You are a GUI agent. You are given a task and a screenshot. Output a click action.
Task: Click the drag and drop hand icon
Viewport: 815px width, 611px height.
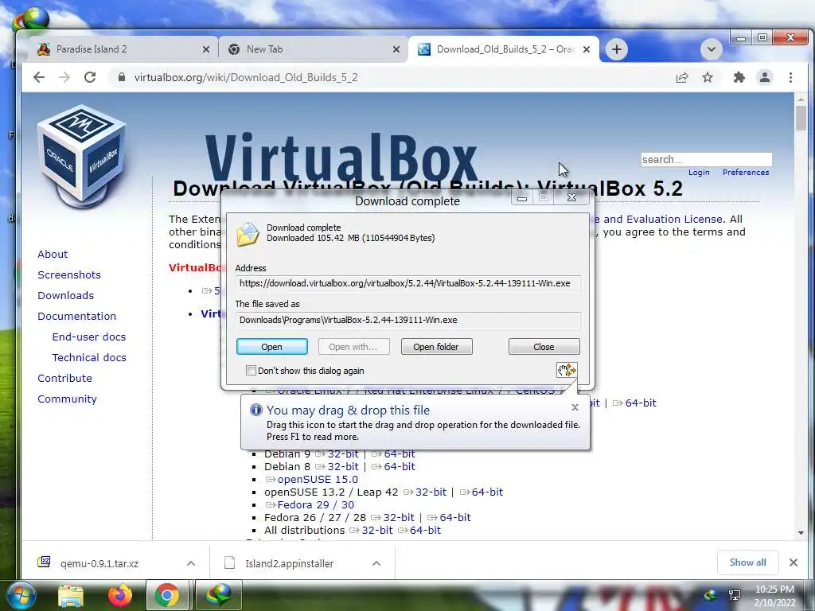point(567,370)
